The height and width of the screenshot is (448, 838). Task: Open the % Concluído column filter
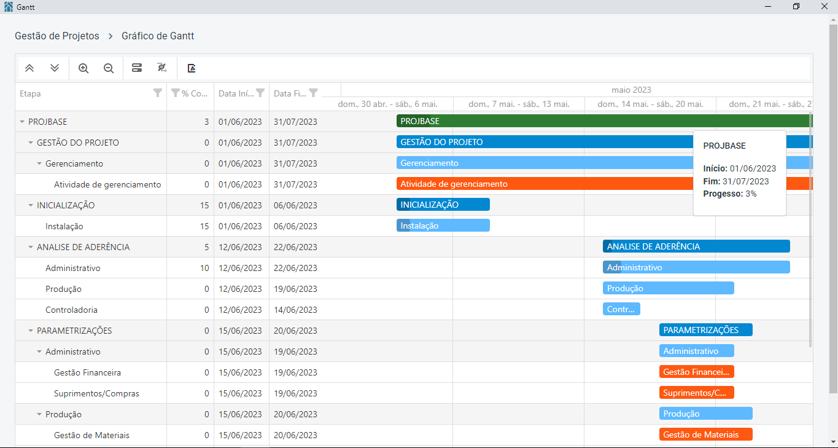click(176, 93)
